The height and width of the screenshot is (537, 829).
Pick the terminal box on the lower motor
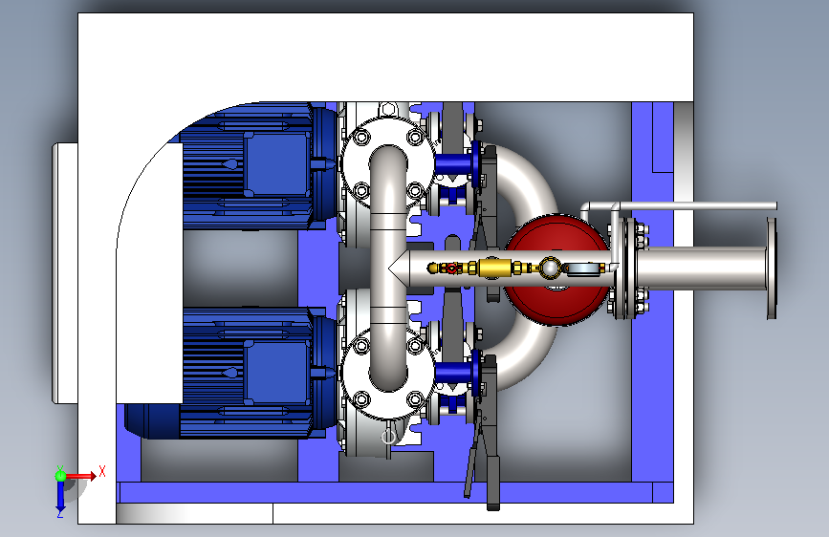[277, 373]
